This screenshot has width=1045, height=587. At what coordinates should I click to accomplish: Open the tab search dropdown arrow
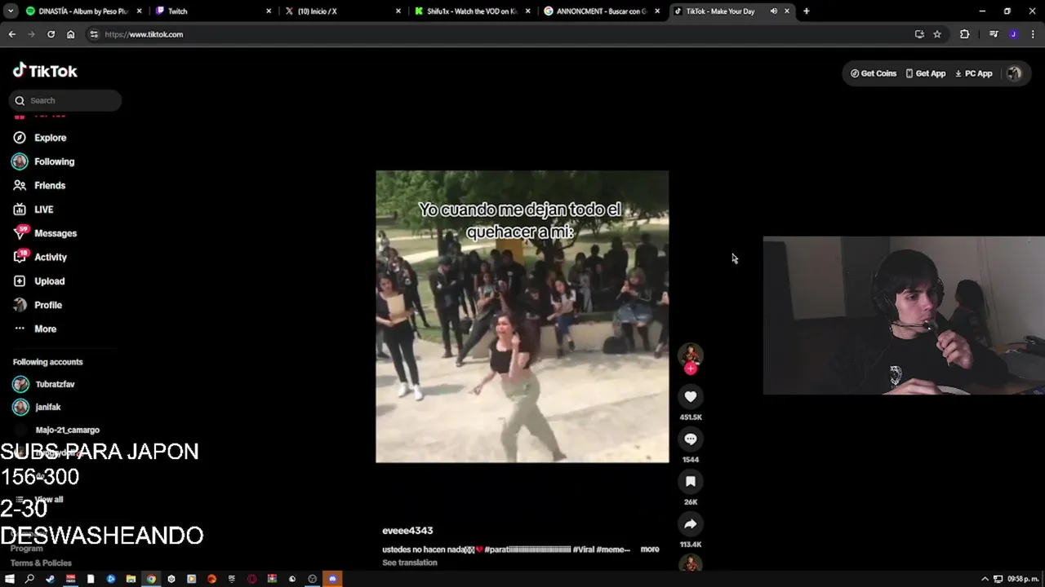(11, 11)
